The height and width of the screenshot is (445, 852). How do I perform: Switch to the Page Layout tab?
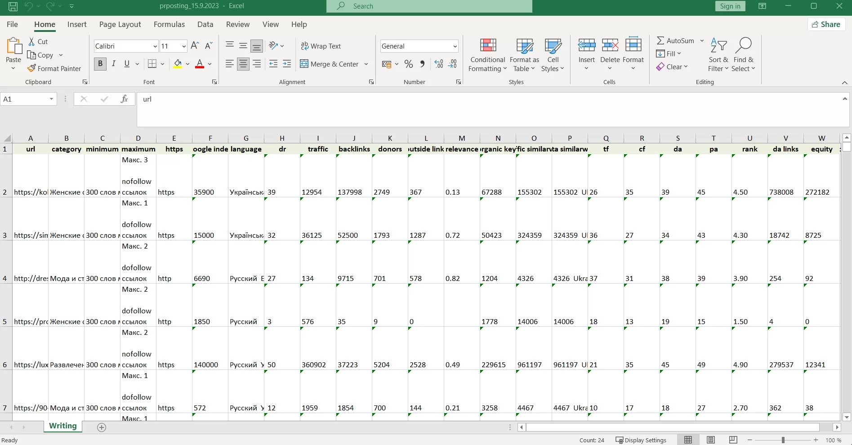120,24
